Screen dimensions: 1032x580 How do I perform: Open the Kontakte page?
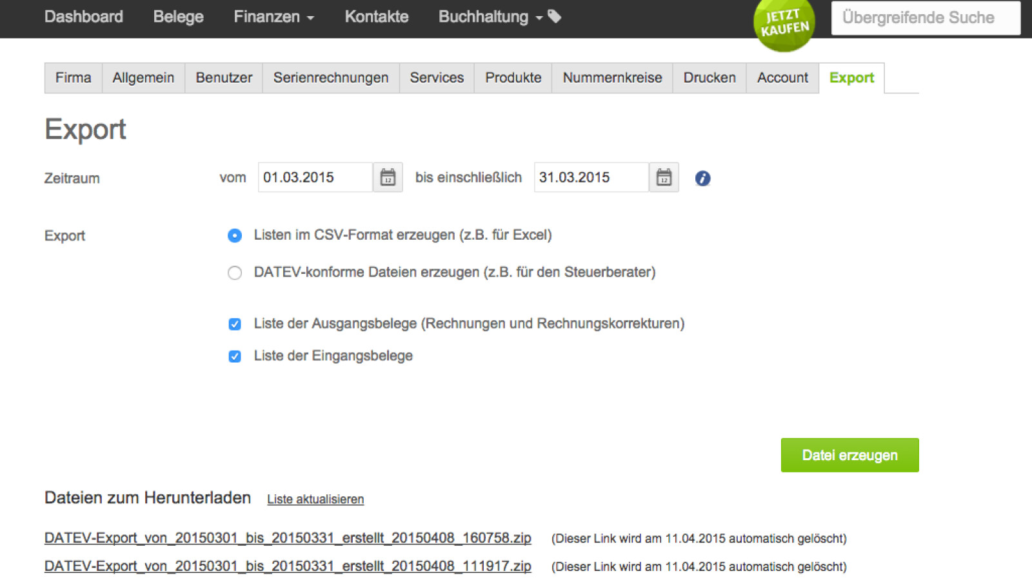tap(377, 17)
